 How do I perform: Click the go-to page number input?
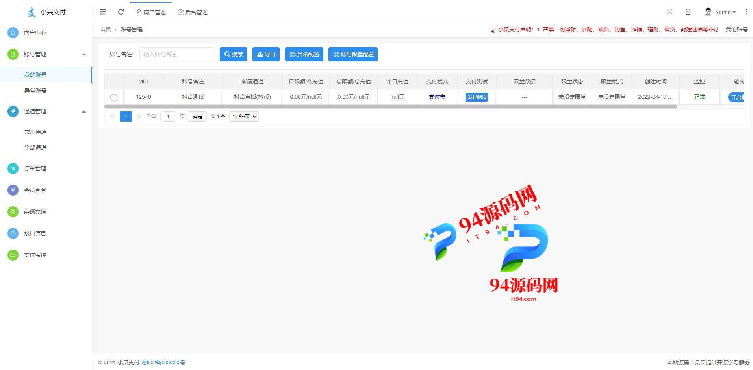point(168,117)
